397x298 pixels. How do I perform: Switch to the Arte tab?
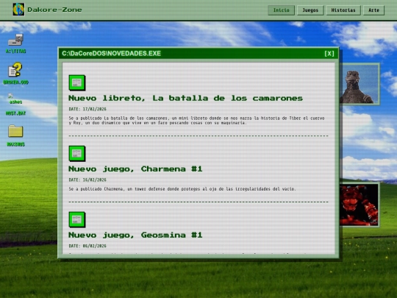click(373, 10)
